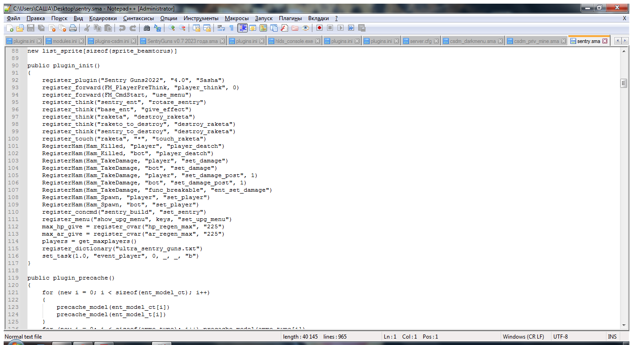The image size is (633, 345).
Task: Toggle word wrap in the toolbar
Action: (x=221, y=28)
